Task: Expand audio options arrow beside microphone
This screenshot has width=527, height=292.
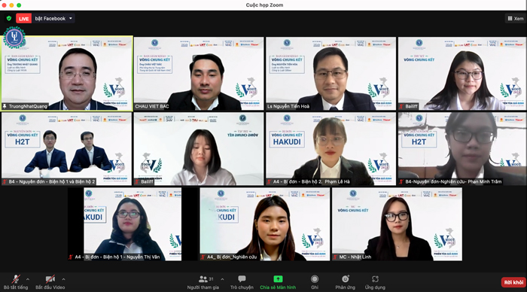Action: point(28,279)
